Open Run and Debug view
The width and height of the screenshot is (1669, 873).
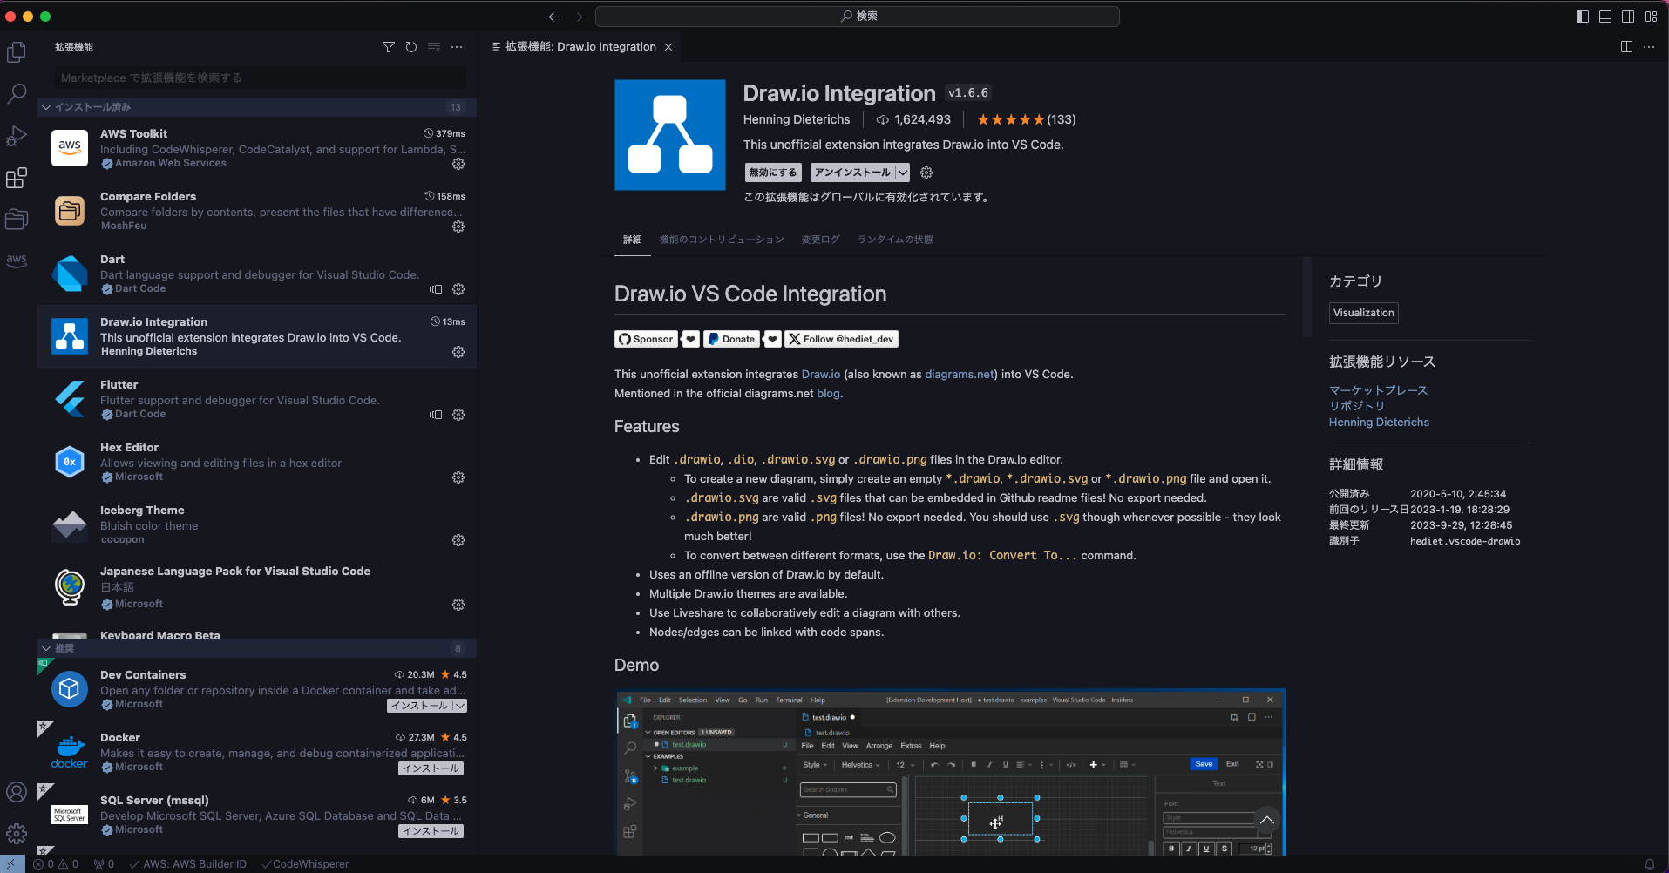17,136
